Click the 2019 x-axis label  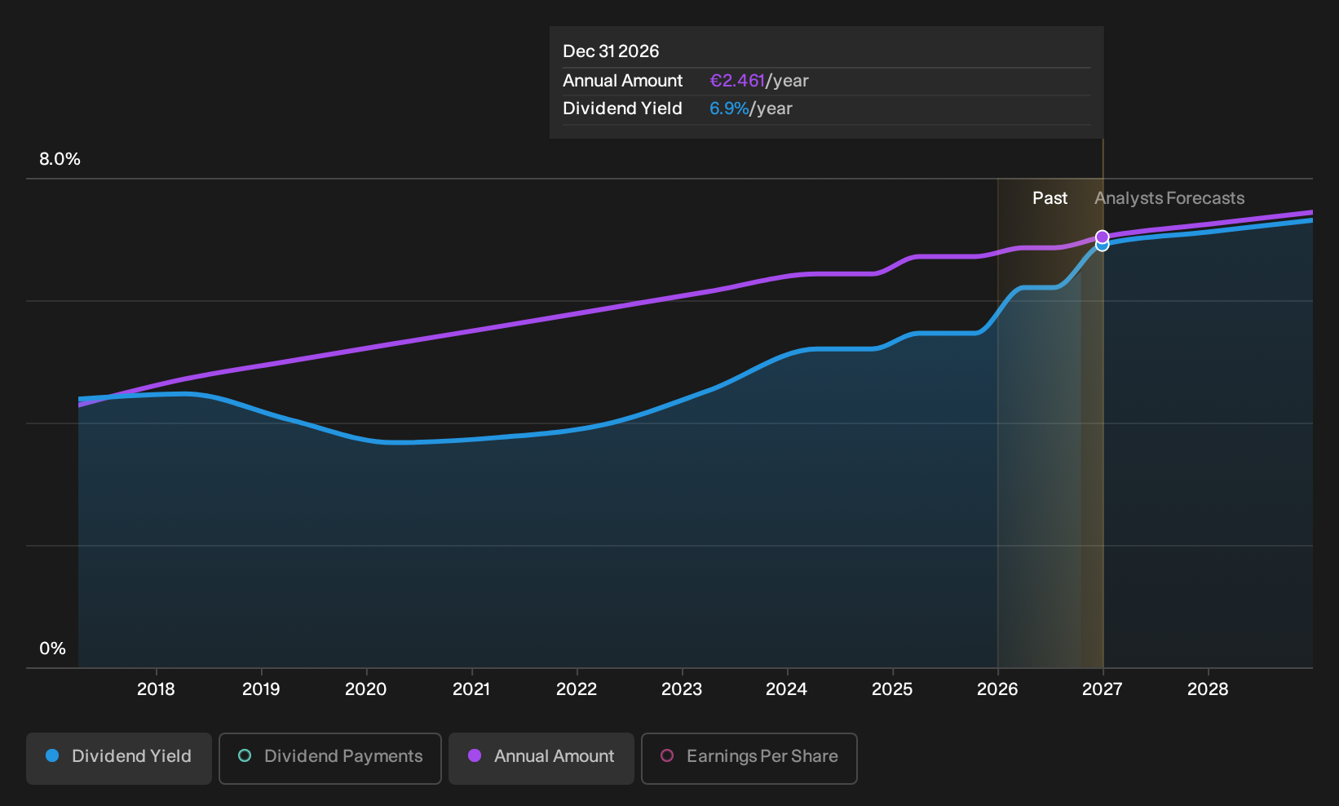click(261, 689)
